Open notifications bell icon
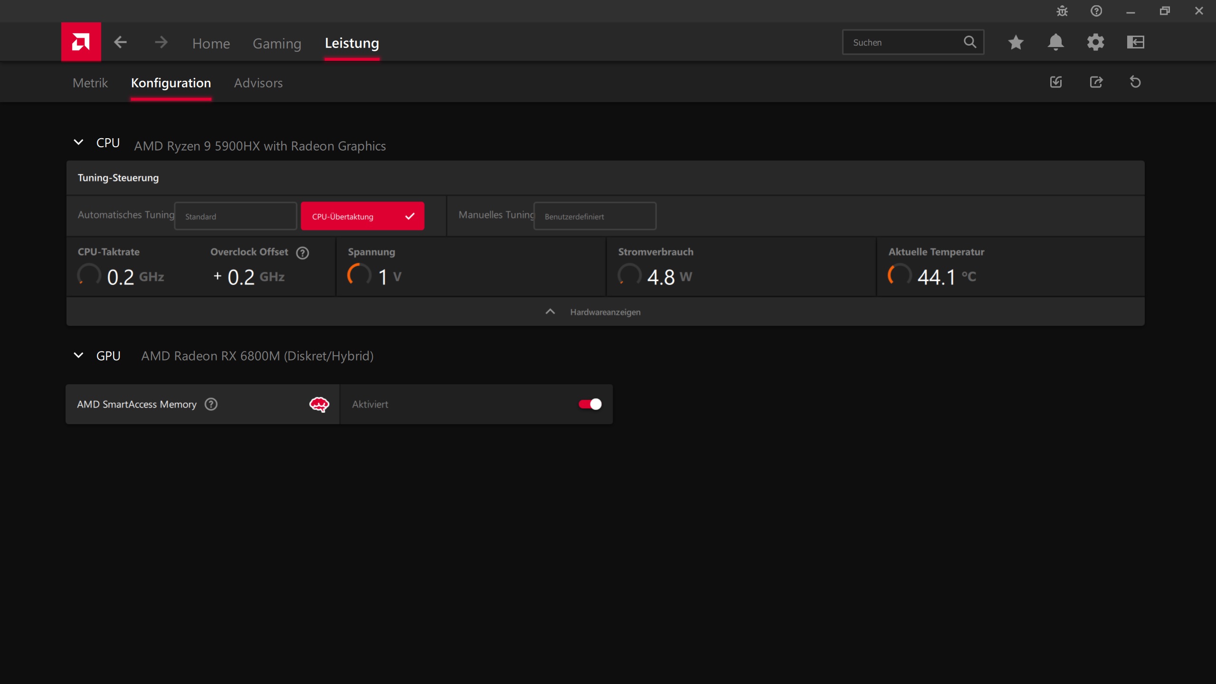The image size is (1216, 684). (1055, 42)
